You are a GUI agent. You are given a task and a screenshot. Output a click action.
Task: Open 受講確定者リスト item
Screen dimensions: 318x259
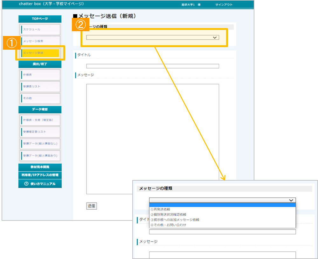[x=40, y=132]
